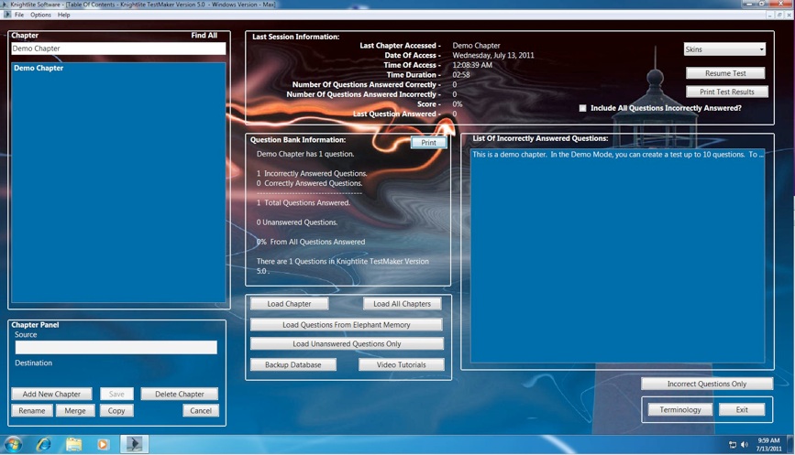795x455 pixels.
Task: Open the Help menu
Action: pyautogui.click(x=64, y=15)
